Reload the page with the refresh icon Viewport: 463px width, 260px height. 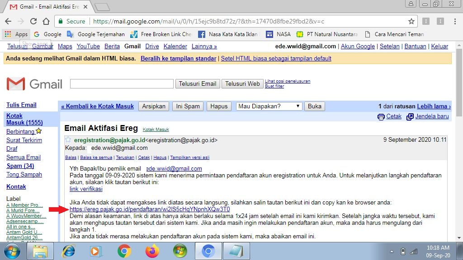(33, 21)
